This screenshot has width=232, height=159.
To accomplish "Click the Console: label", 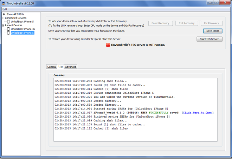I will coord(59,75).
